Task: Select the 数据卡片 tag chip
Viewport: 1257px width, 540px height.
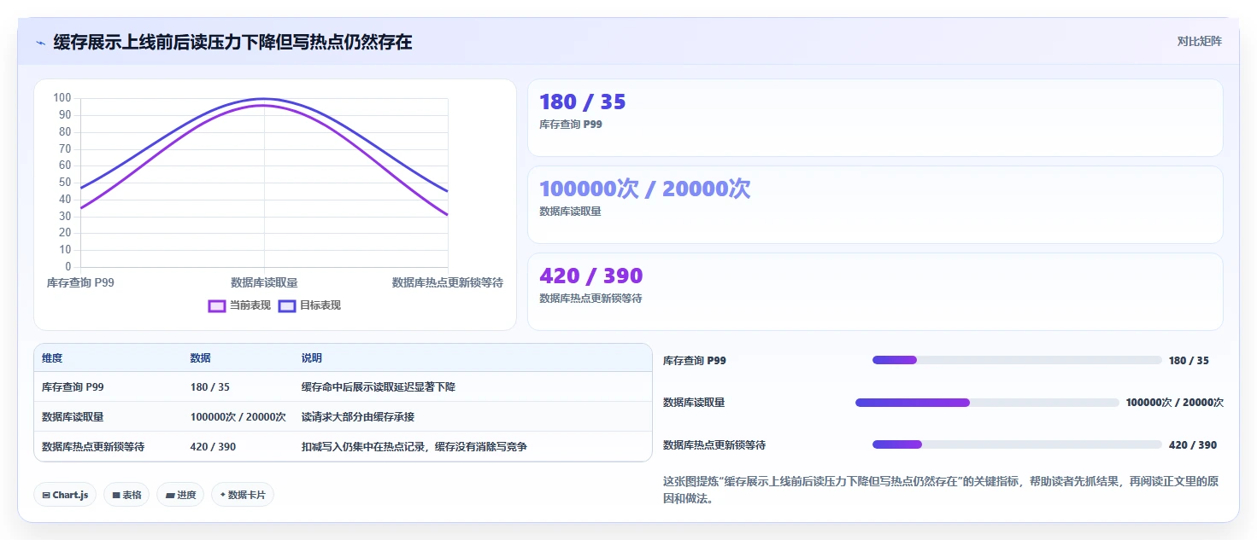Action: pyautogui.click(x=243, y=495)
